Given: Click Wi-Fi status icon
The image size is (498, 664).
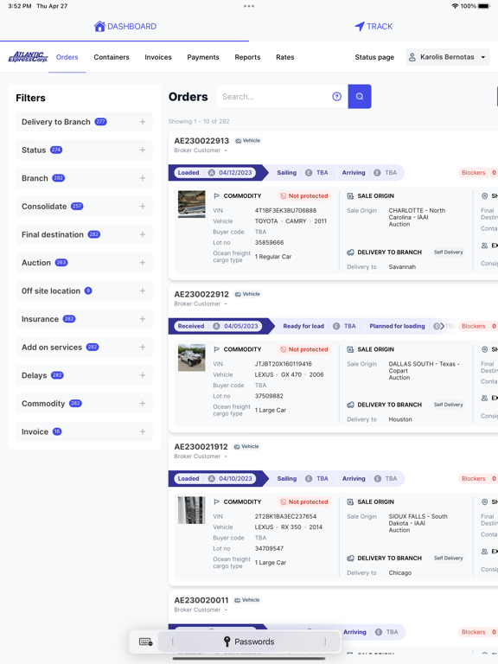Looking at the screenshot, I should [456, 6].
